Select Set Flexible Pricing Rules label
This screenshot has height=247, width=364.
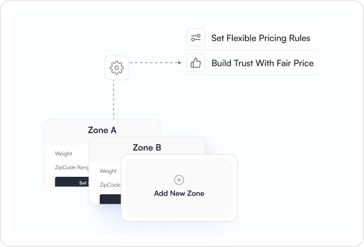click(260, 38)
